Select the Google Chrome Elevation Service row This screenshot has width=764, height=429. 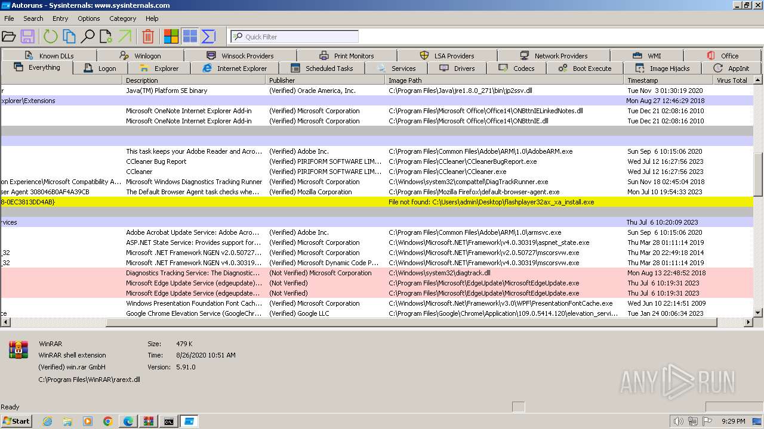click(377, 313)
